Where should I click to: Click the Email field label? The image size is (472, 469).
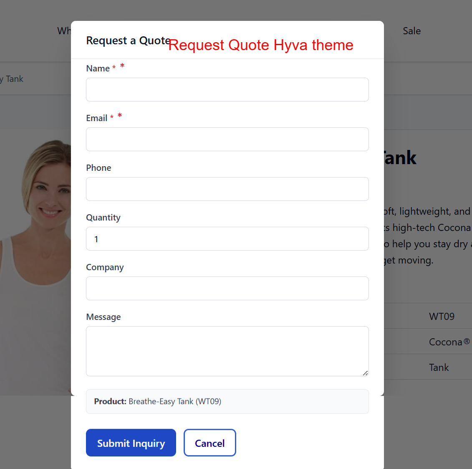click(97, 118)
